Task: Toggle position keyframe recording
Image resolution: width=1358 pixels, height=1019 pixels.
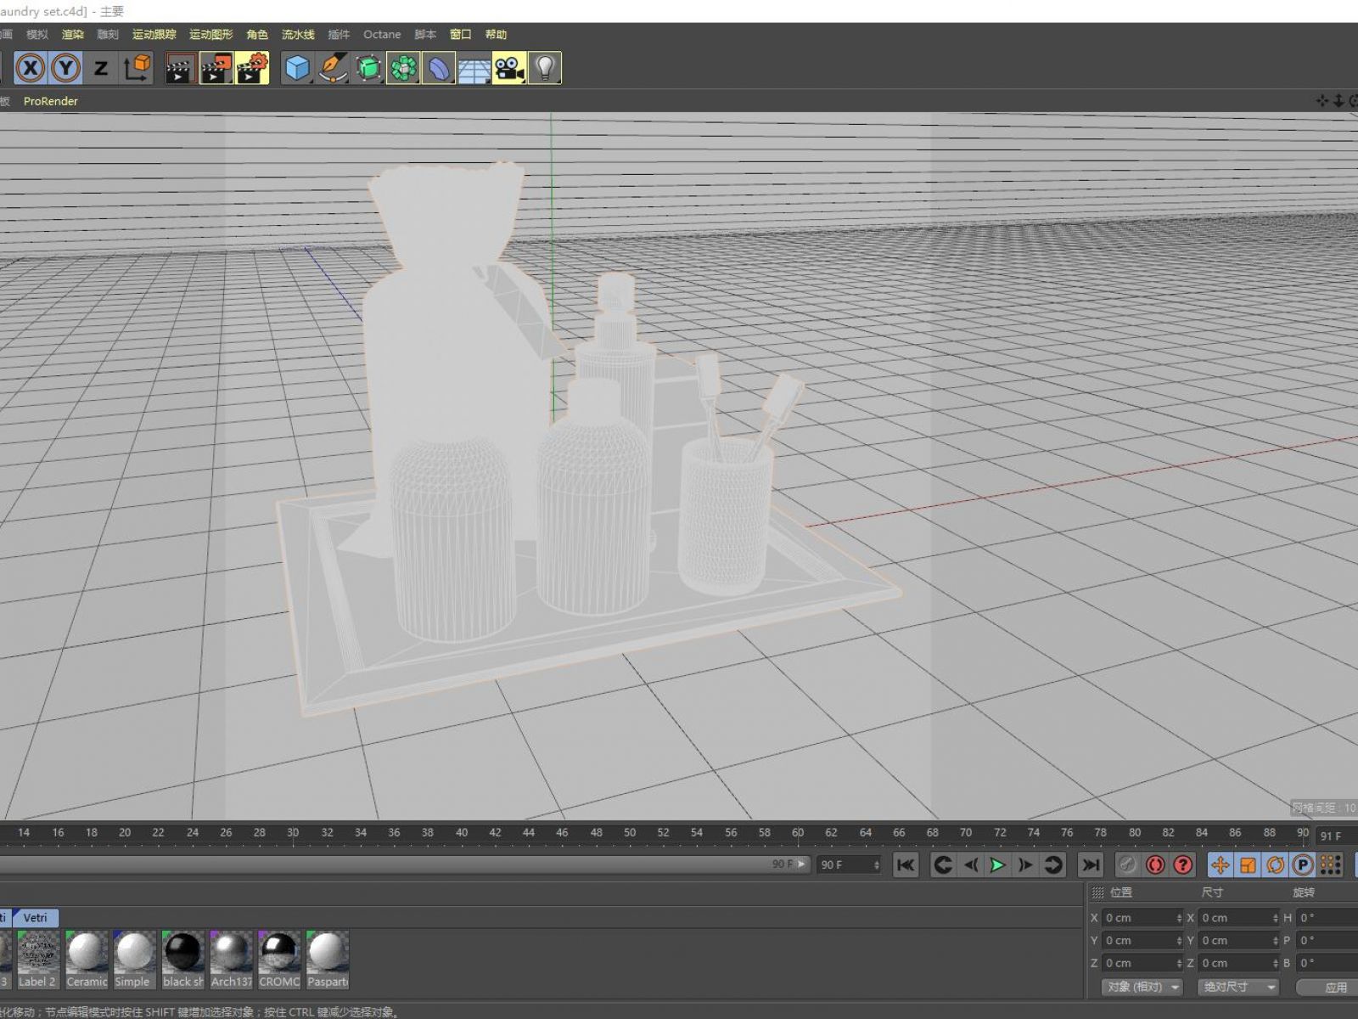Action: [1220, 865]
